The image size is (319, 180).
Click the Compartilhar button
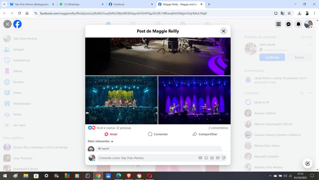pos(205,134)
